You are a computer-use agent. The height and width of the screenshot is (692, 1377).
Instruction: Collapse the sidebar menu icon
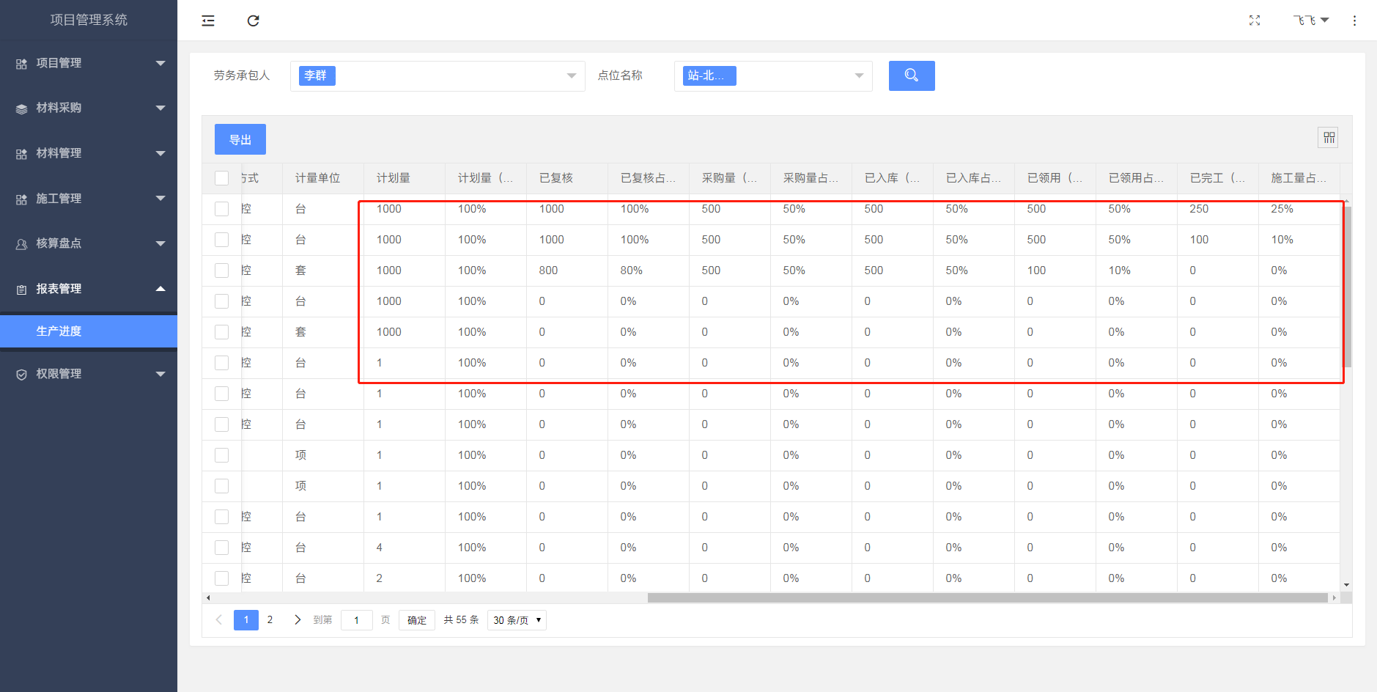click(x=208, y=21)
